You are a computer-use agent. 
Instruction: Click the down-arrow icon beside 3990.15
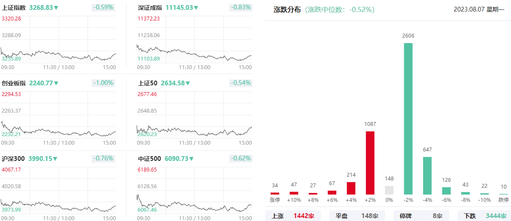[56, 159]
